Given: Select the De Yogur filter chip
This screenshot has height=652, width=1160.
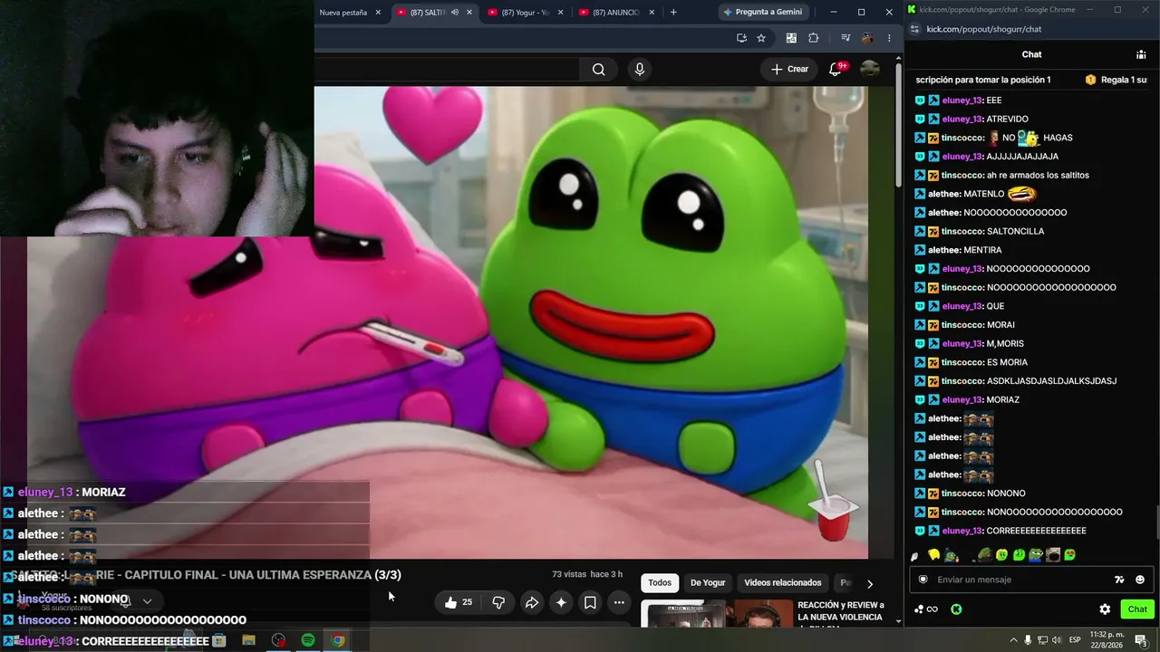Looking at the screenshot, I should (708, 583).
